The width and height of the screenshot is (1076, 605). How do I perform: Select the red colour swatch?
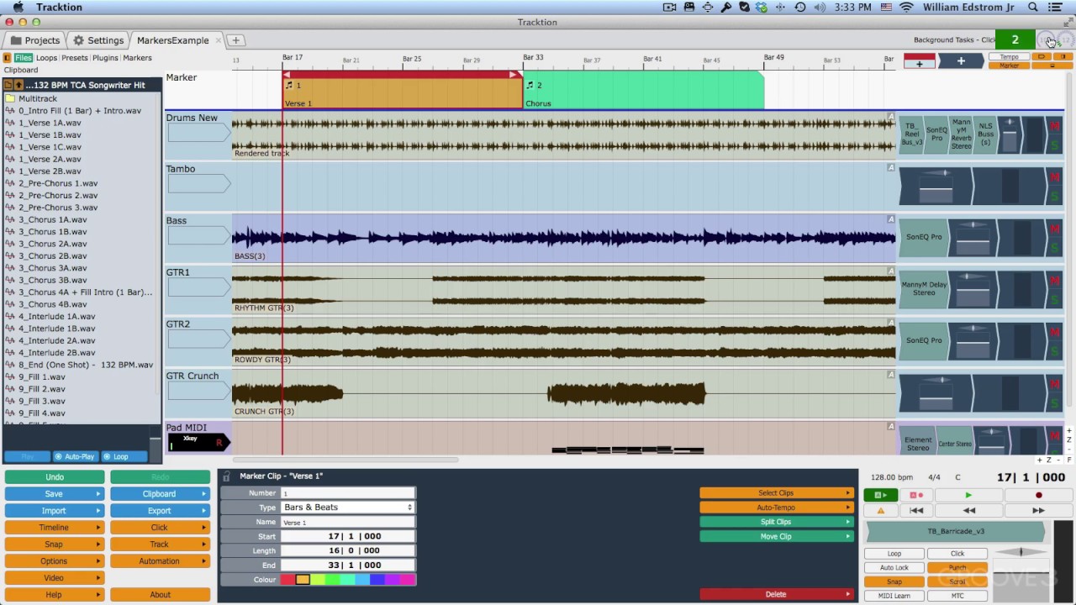click(x=287, y=579)
